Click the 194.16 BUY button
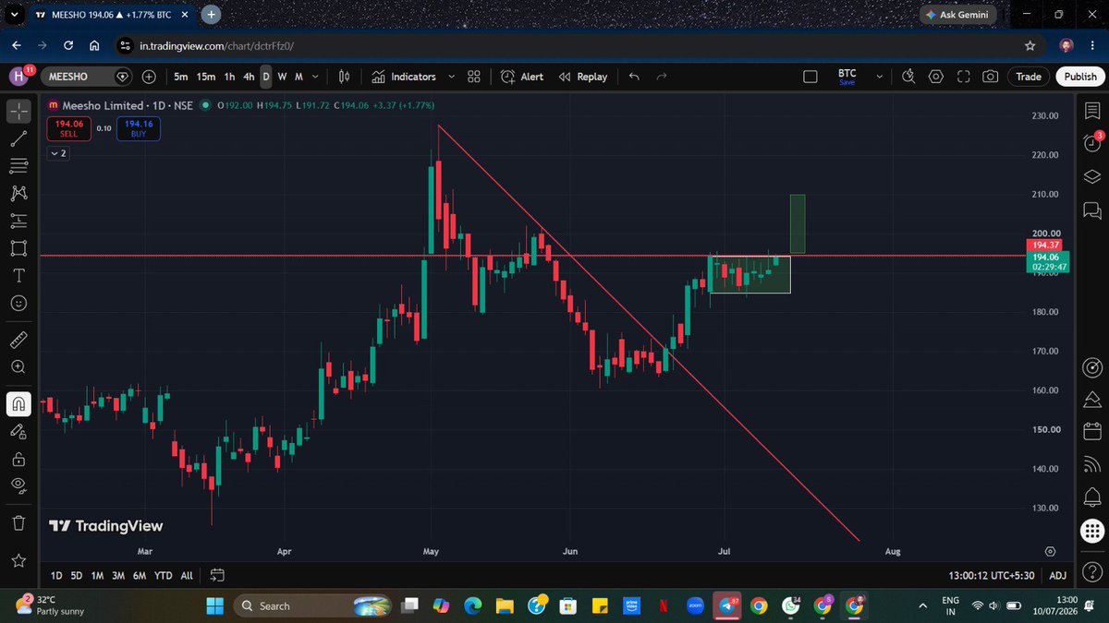This screenshot has width=1109, height=623. coord(139,128)
